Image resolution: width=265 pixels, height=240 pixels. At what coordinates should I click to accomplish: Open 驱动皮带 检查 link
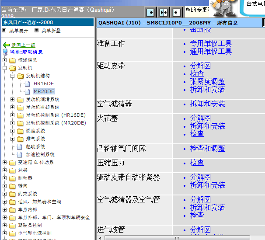pyautogui.click(x=197, y=73)
